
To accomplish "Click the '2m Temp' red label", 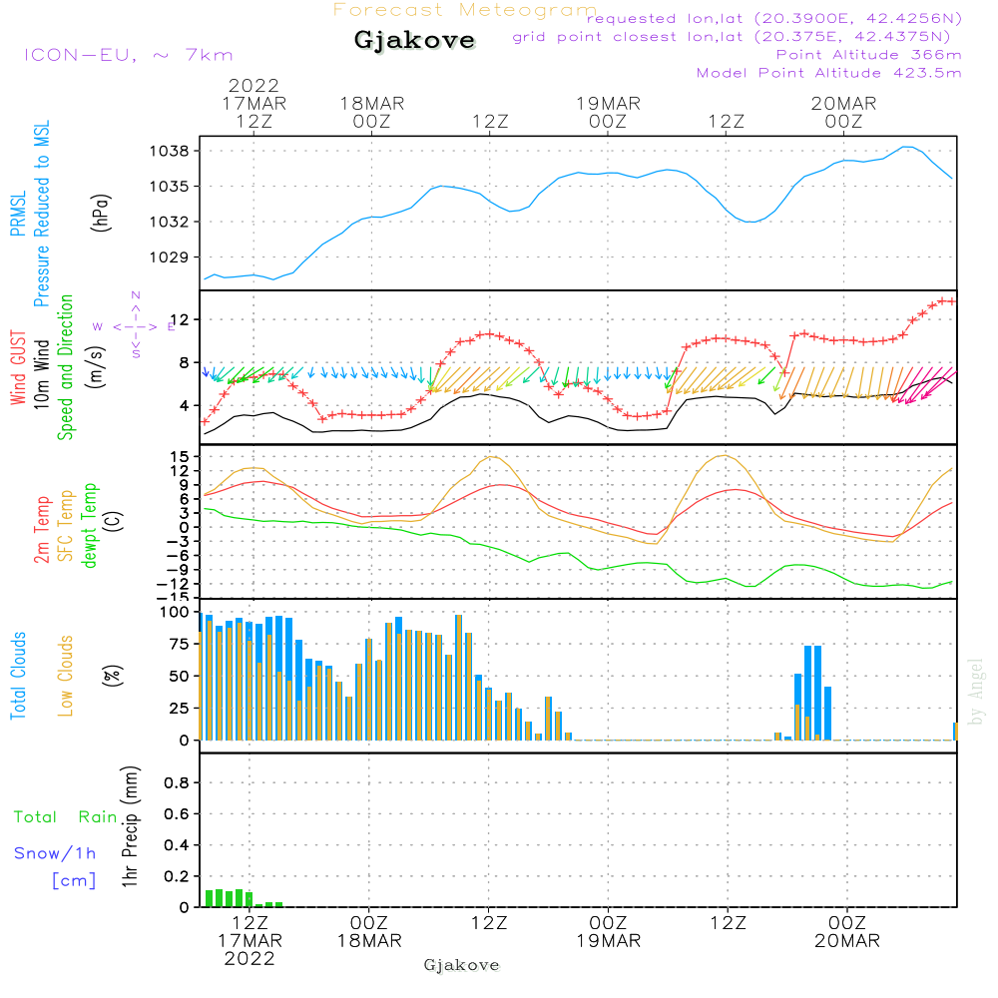I will click(41, 530).
